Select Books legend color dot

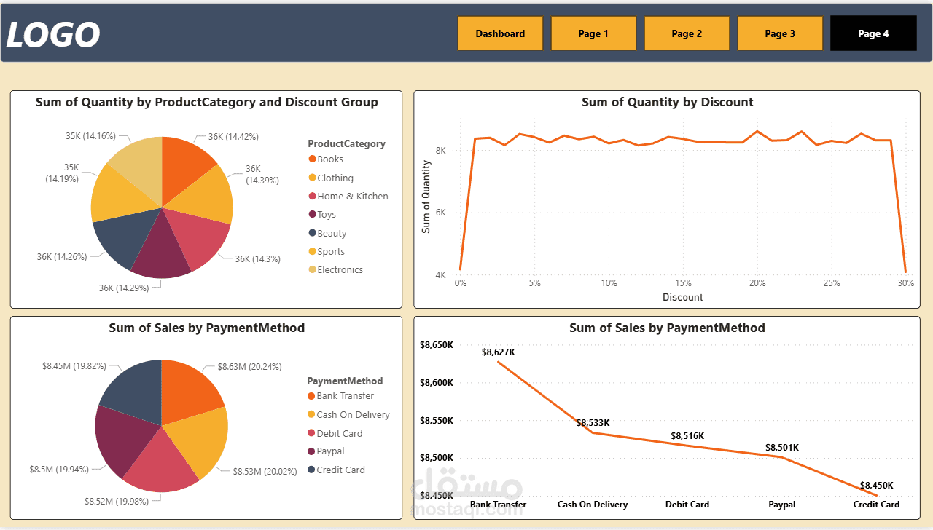coord(313,159)
